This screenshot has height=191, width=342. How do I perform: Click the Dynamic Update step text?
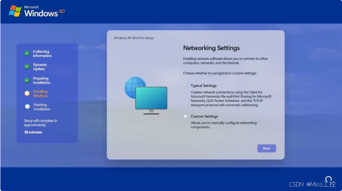coord(40,67)
